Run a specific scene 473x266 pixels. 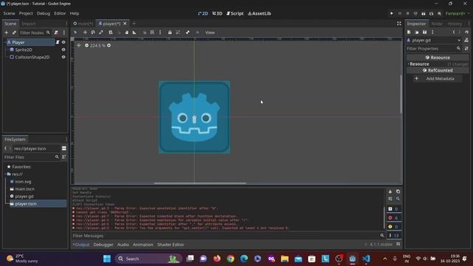tap(432, 13)
